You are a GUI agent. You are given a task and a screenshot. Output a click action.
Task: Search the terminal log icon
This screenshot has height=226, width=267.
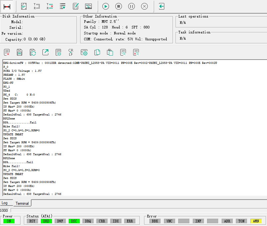click(123, 52)
